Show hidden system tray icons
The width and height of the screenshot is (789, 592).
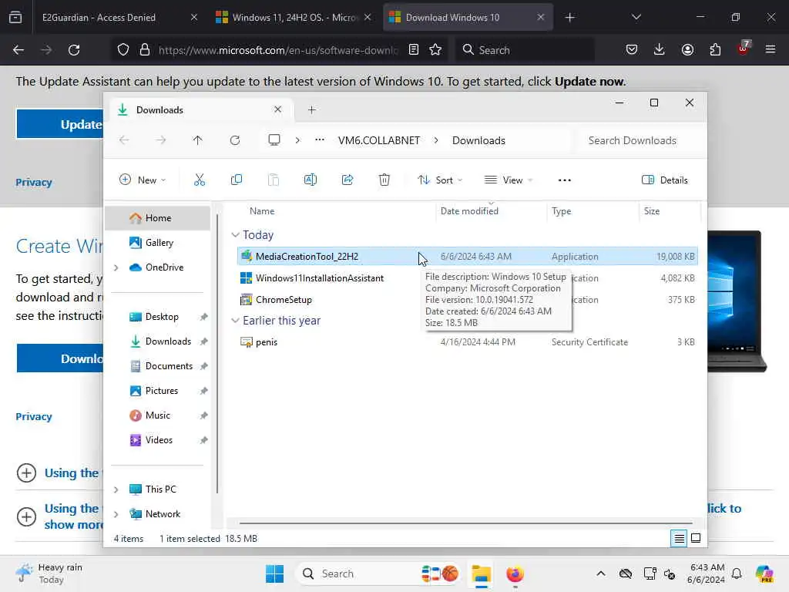pos(601,573)
